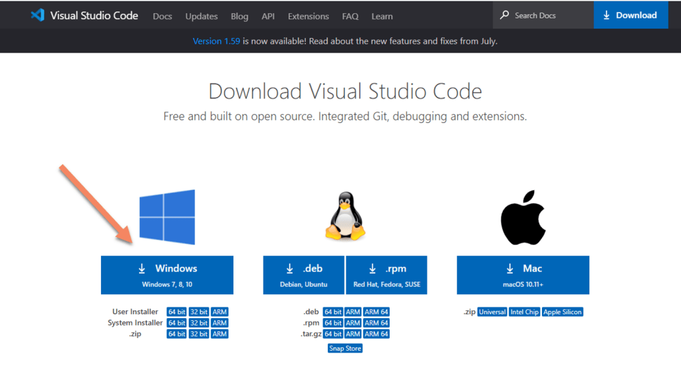
Task: Select the System Installer ARM link
Action: [219, 323]
